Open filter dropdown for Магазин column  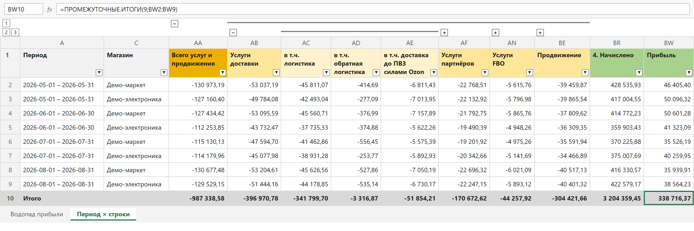tap(164, 72)
